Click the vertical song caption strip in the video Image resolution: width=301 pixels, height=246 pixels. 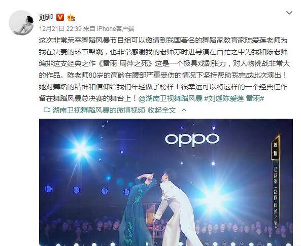coord(276,195)
